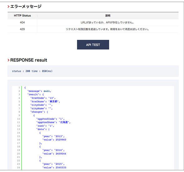
Task: Click the "oppPrefCode": "1" line
Action: click(51, 119)
